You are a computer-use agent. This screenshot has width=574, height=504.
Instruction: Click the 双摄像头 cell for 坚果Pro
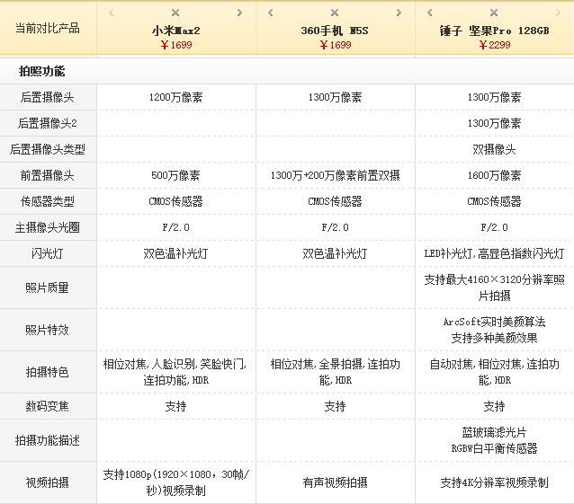[494, 149]
